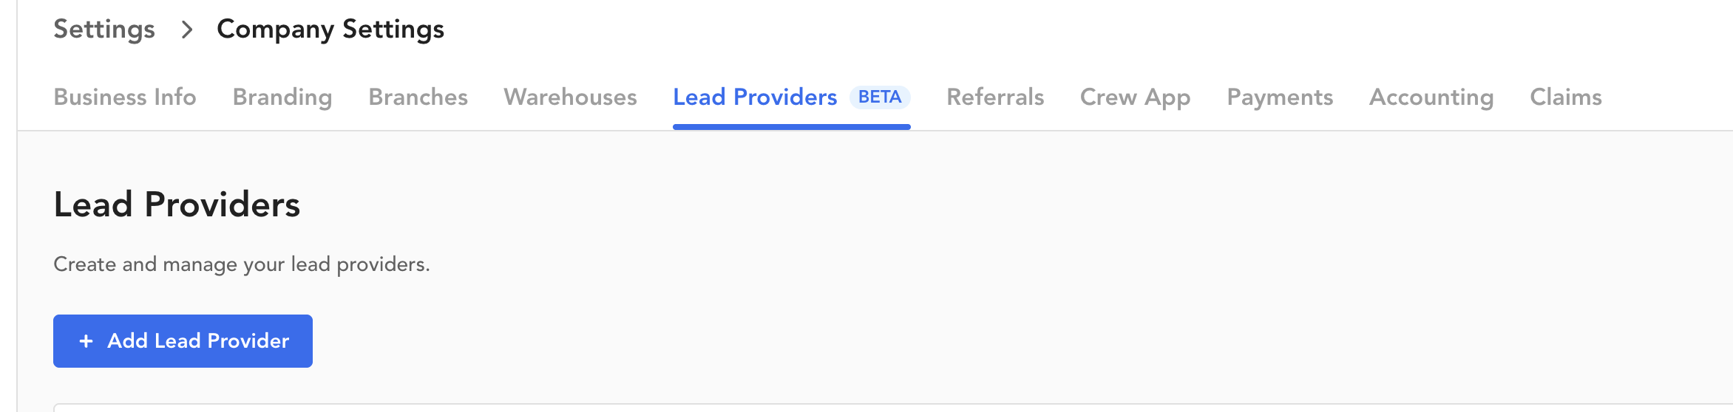Select the Branches tab
This screenshot has width=1733, height=412.
point(418,97)
